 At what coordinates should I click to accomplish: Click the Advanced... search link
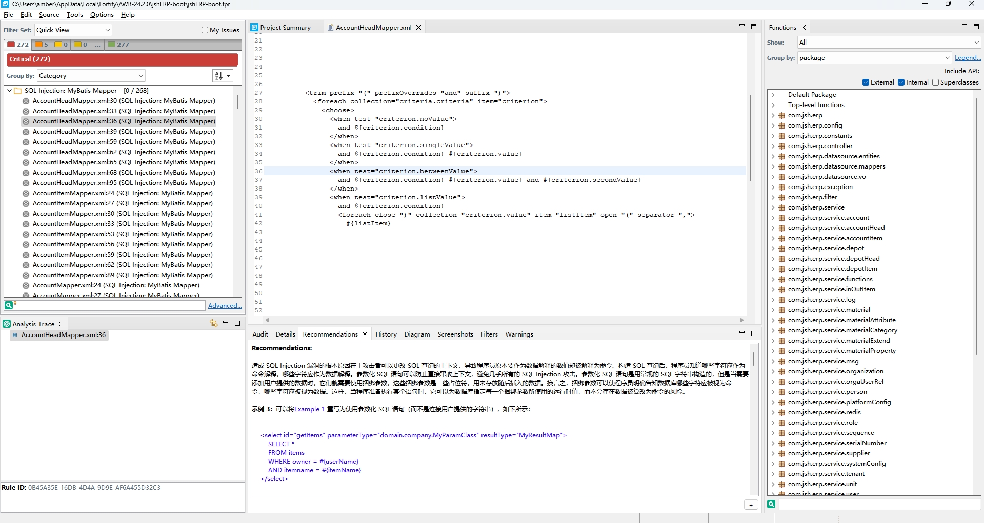tap(225, 306)
